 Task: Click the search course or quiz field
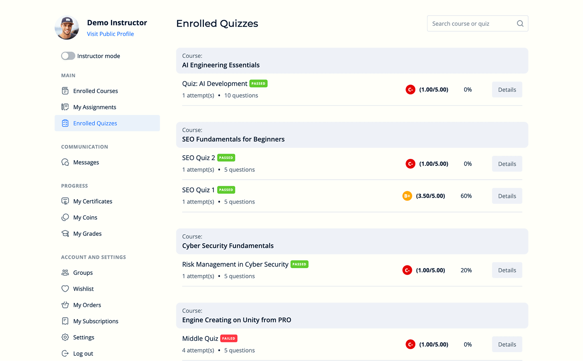(x=469, y=23)
